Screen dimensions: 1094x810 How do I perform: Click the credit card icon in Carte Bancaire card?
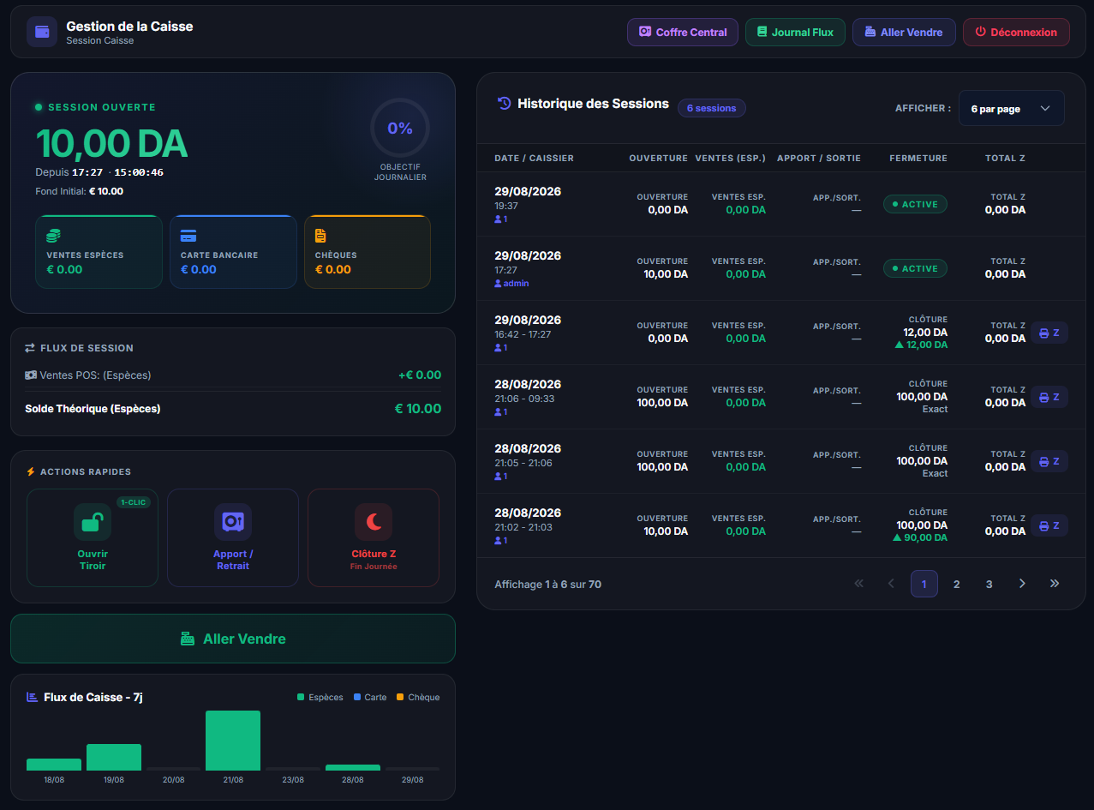point(188,236)
